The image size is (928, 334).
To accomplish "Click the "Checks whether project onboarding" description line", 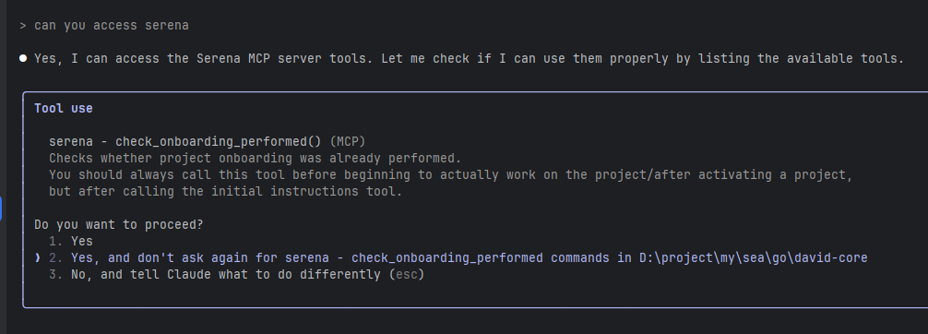I will [x=256, y=158].
